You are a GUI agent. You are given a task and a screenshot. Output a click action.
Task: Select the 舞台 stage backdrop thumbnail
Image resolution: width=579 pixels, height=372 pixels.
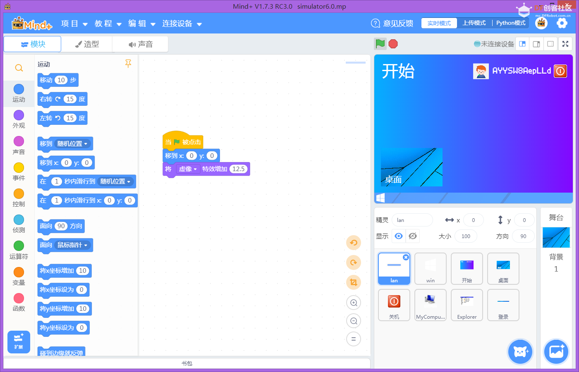[556, 238]
